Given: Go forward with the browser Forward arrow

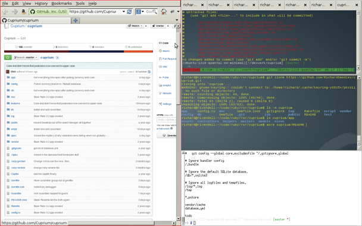Looking at the screenshot, I should [15, 11].
